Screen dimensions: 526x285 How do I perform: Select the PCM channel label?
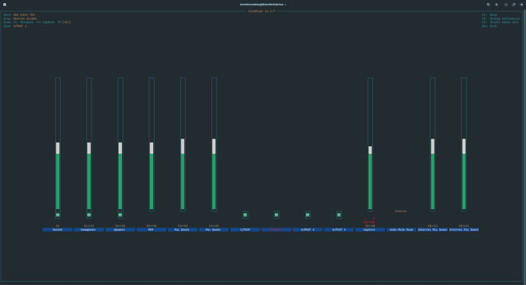[x=151, y=229]
